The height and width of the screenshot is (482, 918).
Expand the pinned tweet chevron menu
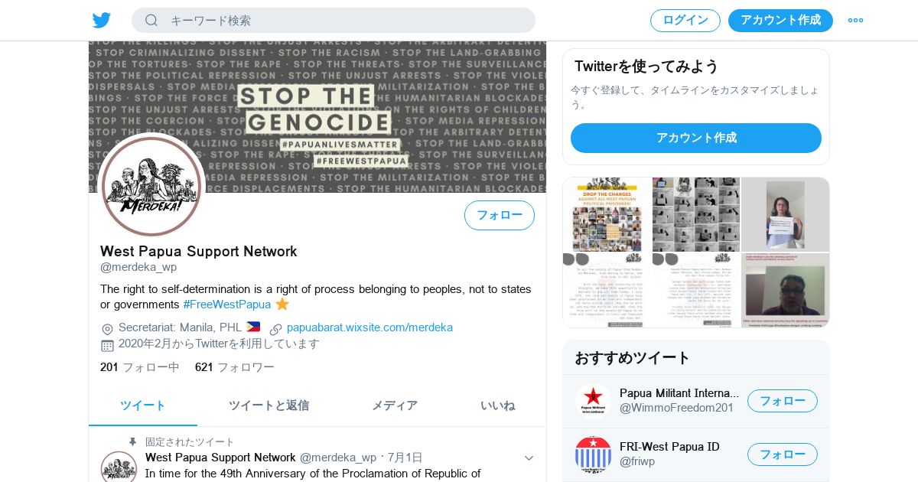pos(529,458)
